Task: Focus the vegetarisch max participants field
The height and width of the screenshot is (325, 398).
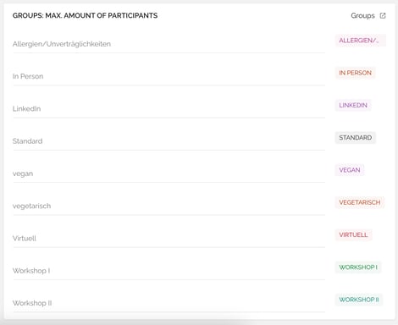Action: point(169,207)
